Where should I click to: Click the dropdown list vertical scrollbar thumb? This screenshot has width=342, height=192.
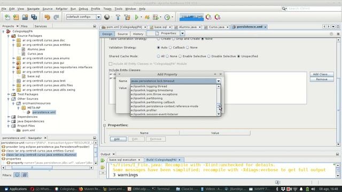(x=219, y=106)
